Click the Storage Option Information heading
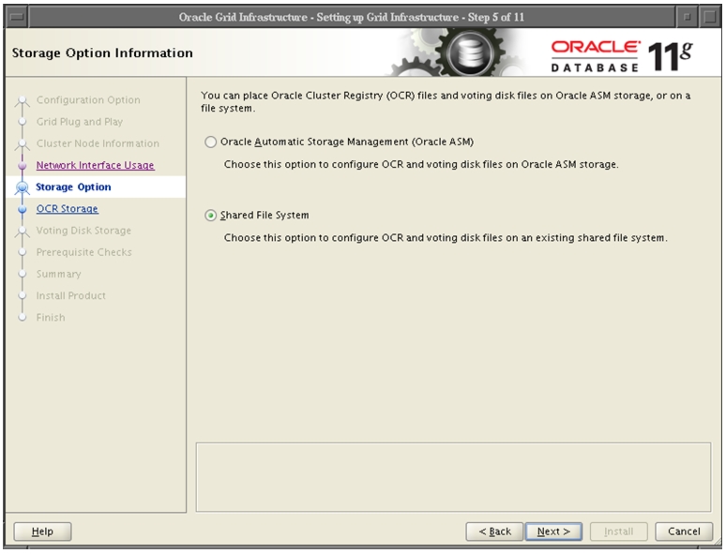 coord(102,53)
